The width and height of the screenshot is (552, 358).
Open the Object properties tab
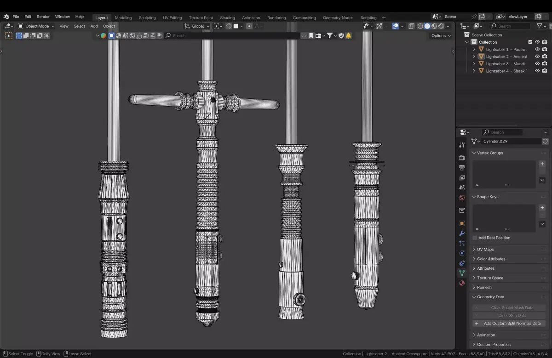462,223
